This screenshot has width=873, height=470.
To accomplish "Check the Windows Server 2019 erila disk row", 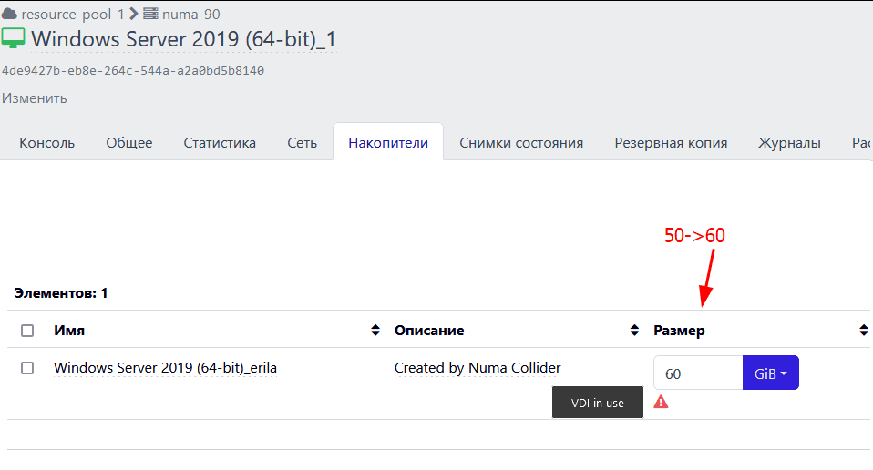I will tap(27, 368).
